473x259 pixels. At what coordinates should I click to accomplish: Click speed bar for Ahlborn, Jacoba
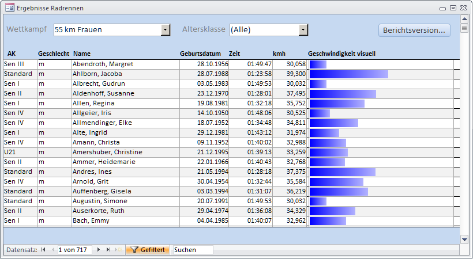349,74
